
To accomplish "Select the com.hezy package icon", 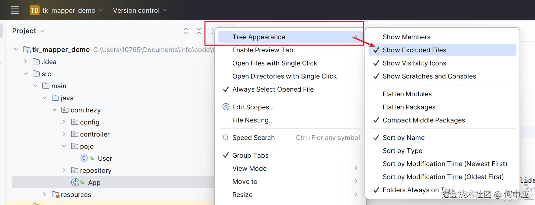I will pos(65,110).
